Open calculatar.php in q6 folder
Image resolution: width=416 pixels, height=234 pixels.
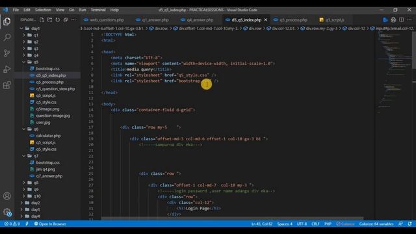coord(47,136)
